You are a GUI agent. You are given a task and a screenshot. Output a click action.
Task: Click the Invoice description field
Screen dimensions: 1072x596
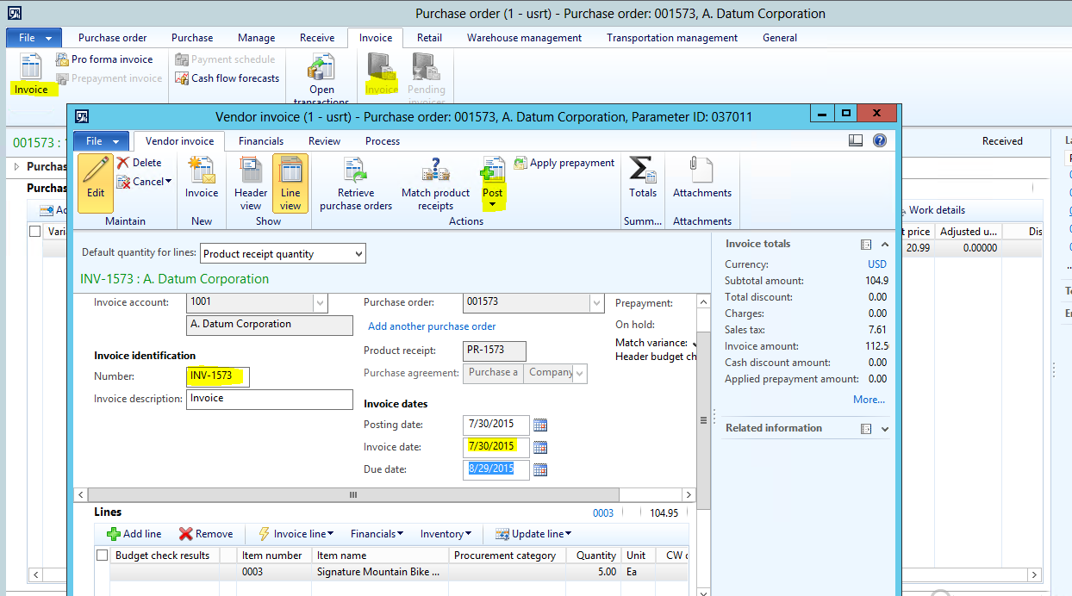[270, 399]
